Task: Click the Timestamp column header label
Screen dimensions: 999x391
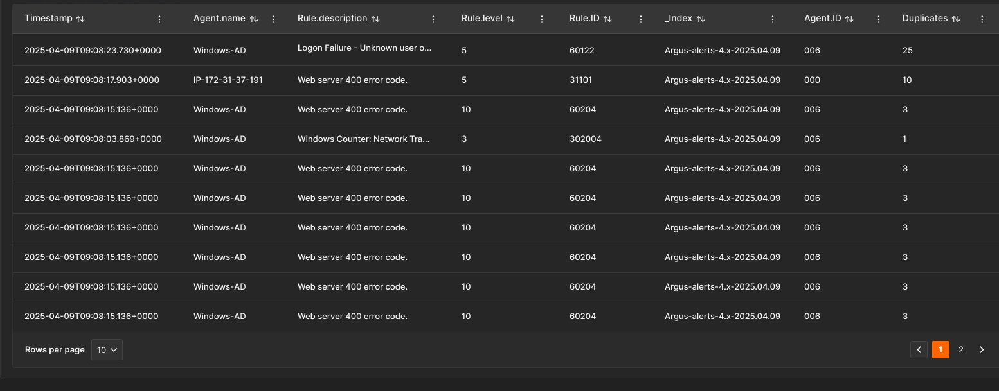Action: [49, 19]
